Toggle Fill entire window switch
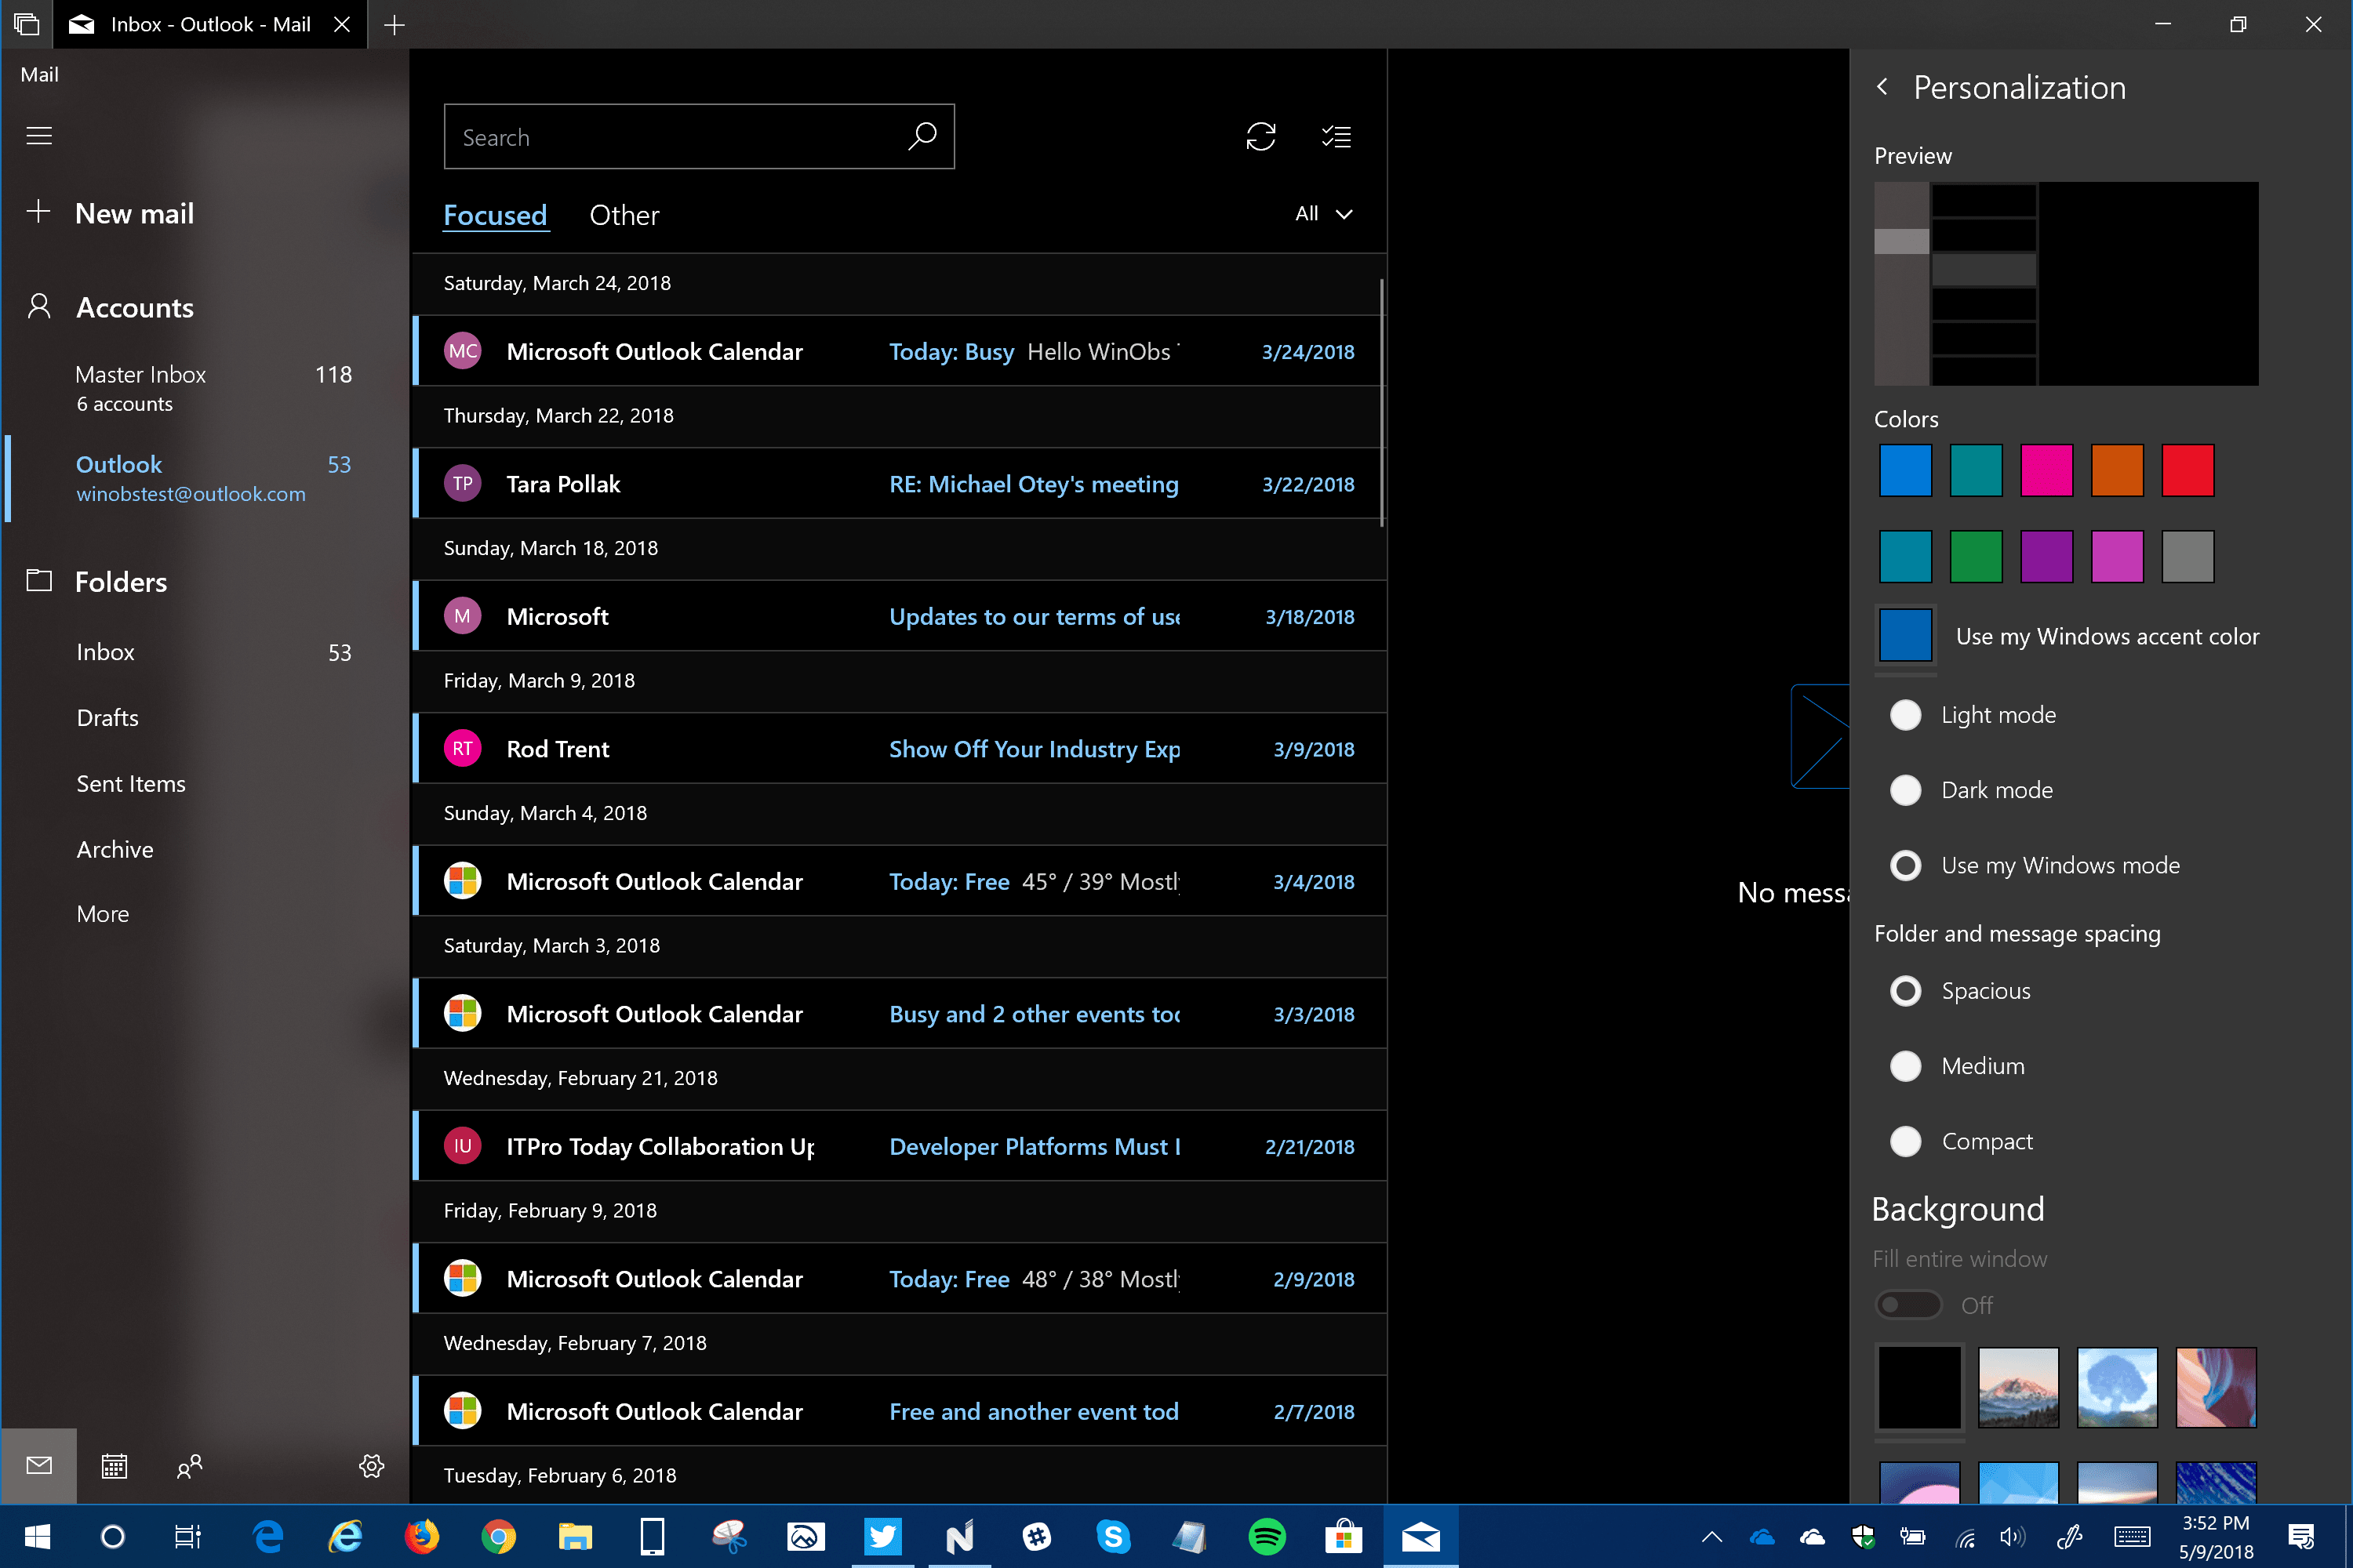 pyautogui.click(x=1907, y=1305)
